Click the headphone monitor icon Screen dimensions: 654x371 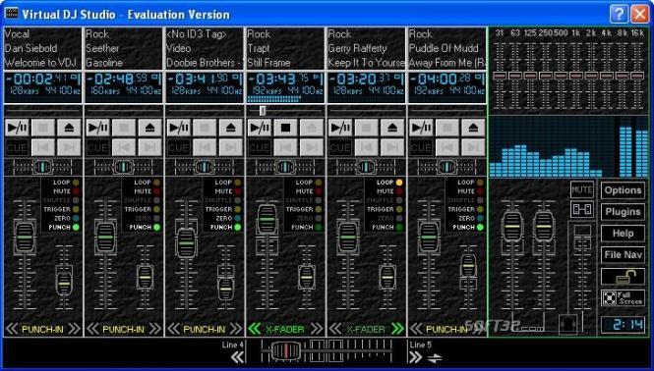567,324
